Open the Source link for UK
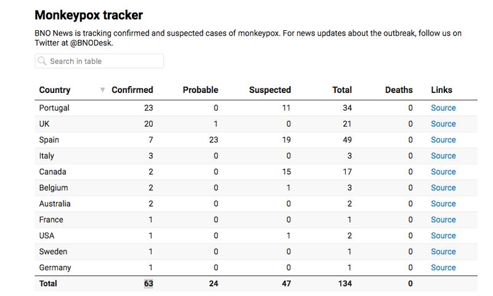493x296 pixels. 443,124
